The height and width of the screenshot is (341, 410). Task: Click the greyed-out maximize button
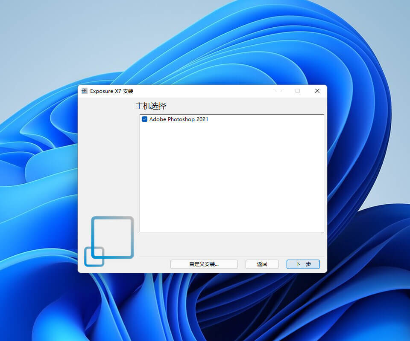pos(298,91)
